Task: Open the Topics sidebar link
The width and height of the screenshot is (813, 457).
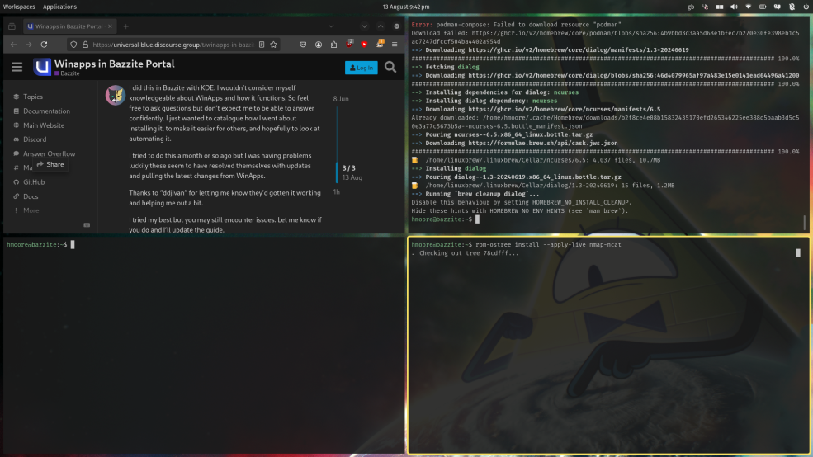Action: 33,97
